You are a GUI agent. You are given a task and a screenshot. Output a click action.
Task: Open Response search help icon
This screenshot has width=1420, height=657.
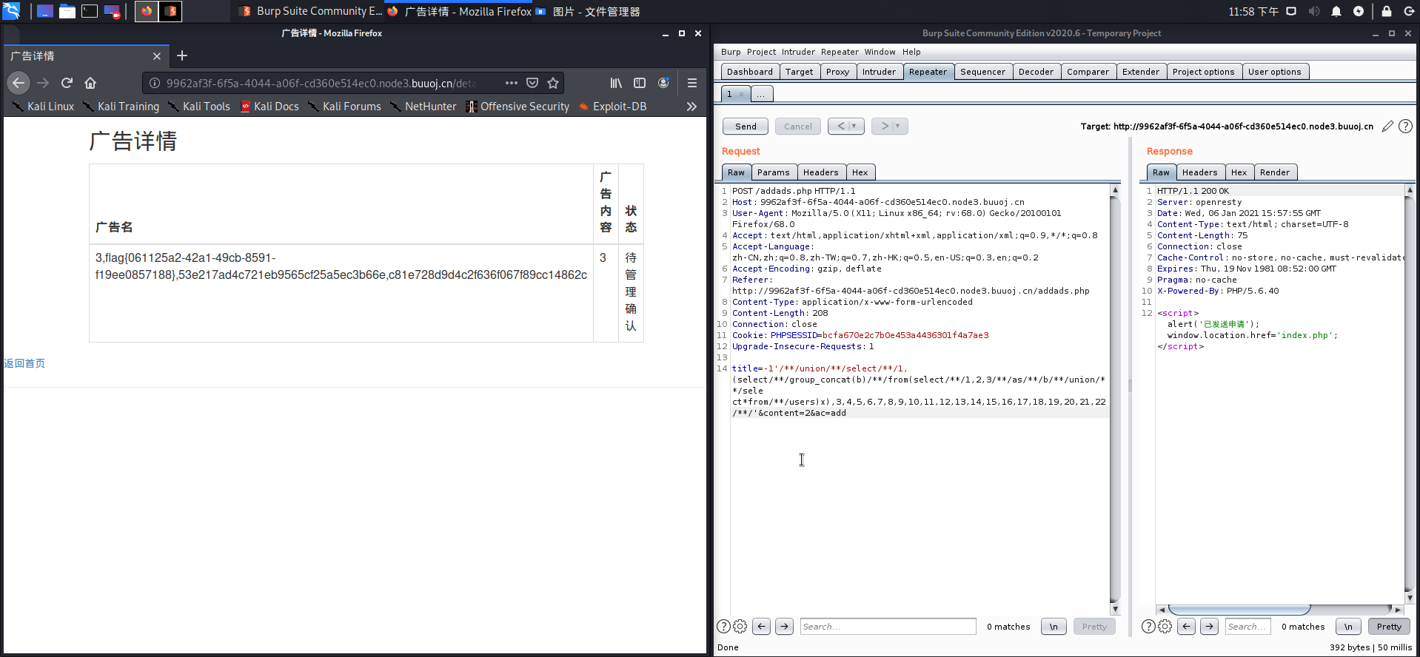(x=1148, y=627)
